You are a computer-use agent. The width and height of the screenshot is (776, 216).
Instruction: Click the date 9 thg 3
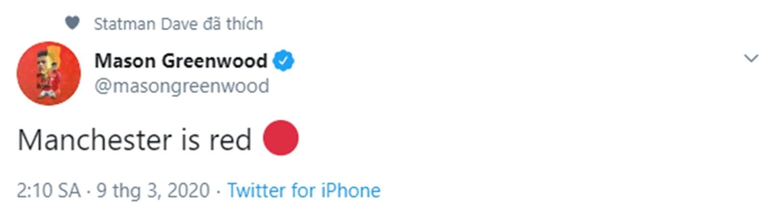pyautogui.click(x=127, y=191)
